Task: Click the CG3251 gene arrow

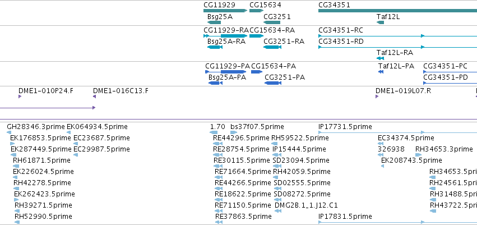Action: tap(272, 22)
